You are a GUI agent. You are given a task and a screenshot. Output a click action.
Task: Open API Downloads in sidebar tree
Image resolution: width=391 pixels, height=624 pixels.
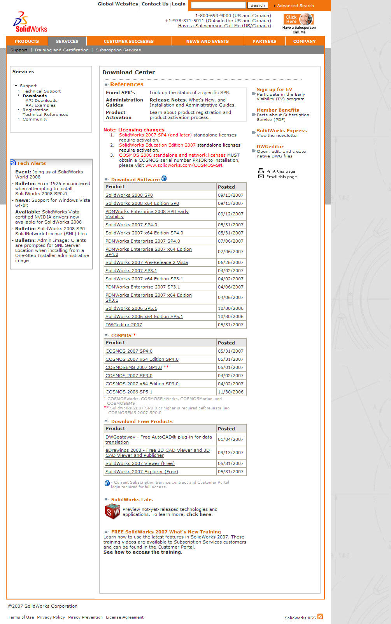(x=42, y=100)
